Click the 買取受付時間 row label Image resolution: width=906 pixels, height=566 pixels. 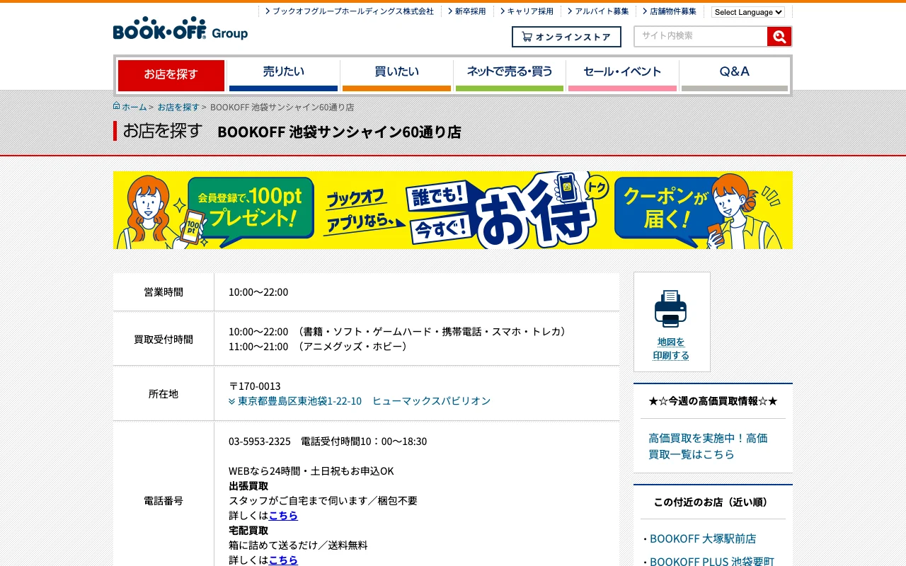(164, 339)
